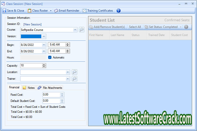Viewport: 197px width, 131px height.
Task: Click the Email Reminder envelope icon
Action: tap(56, 11)
